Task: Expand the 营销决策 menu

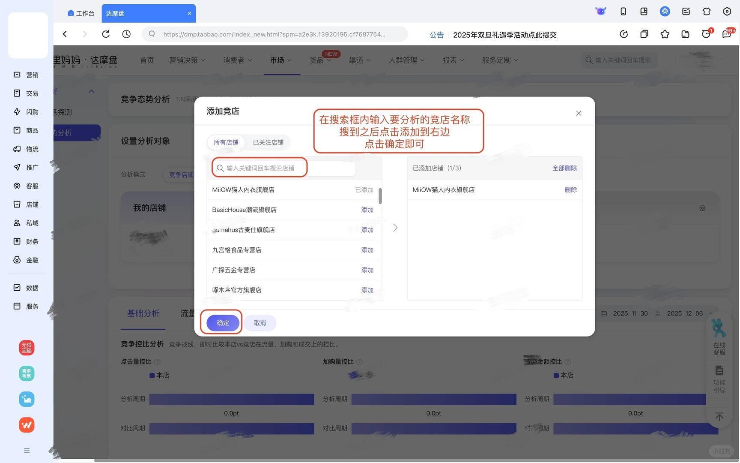Action: 187,60
